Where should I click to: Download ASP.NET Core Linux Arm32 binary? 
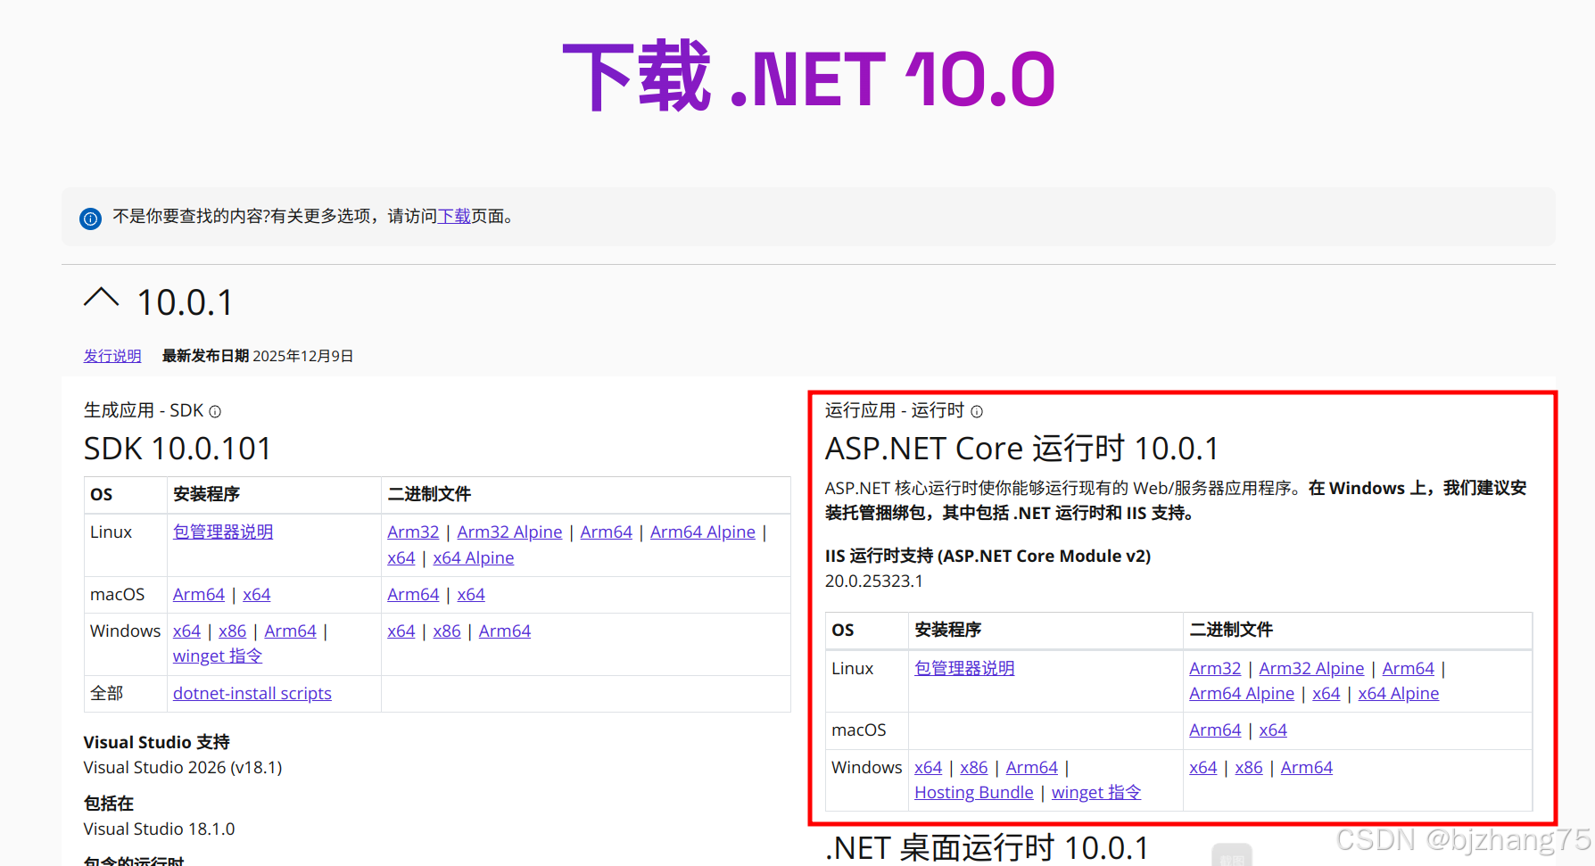[1215, 668]
